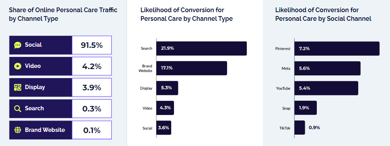Click the Brand Website globe icon

[x=18, y=130]
